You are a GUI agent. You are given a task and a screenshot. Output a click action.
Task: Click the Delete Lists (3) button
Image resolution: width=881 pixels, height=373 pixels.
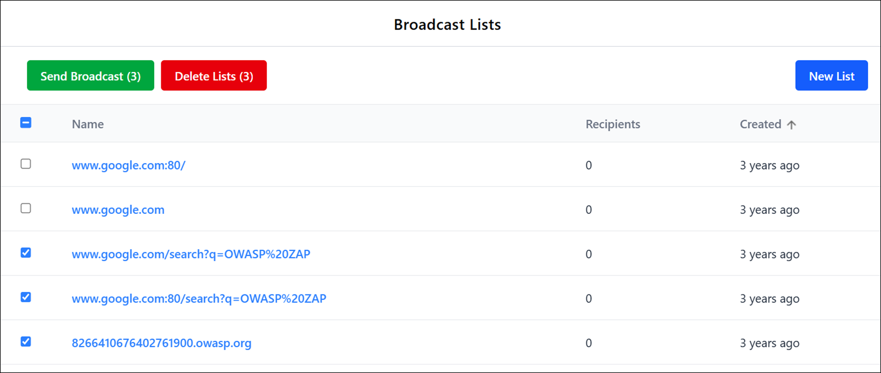214,76
